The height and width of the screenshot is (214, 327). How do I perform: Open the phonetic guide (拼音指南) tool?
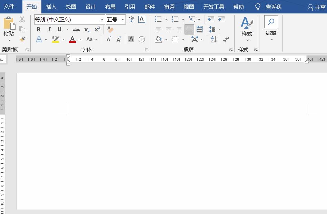131,20
